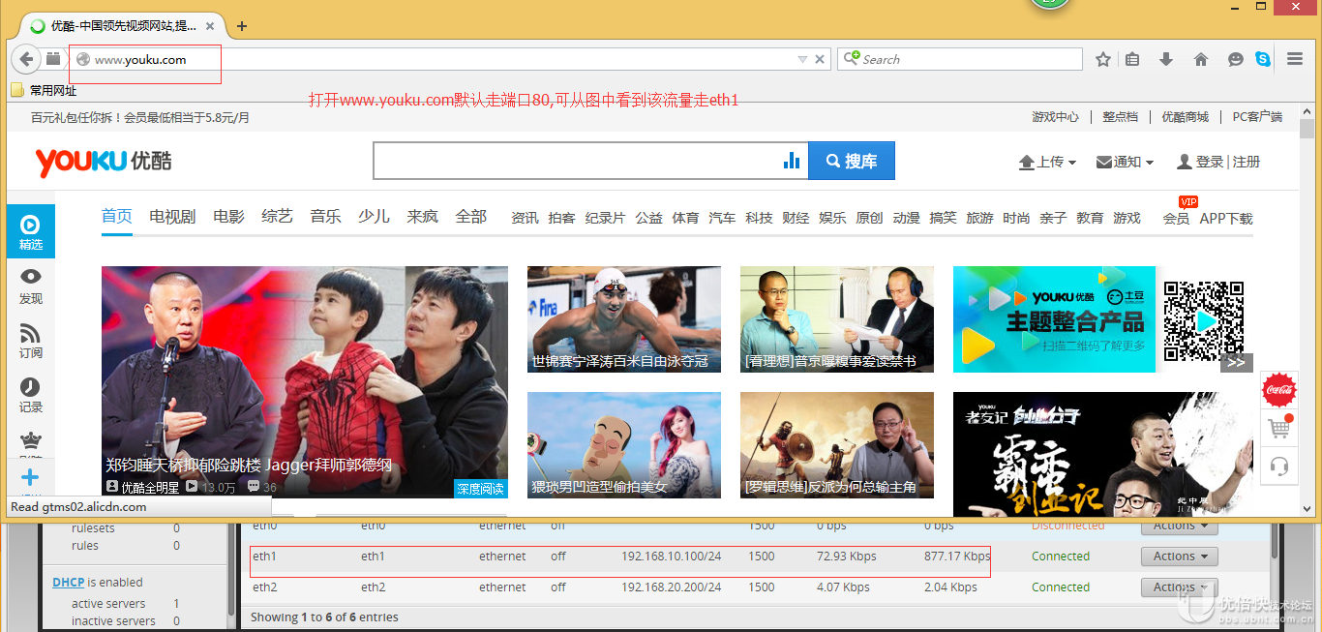Open the search engine selector dropdown

[x=852, y=58]
